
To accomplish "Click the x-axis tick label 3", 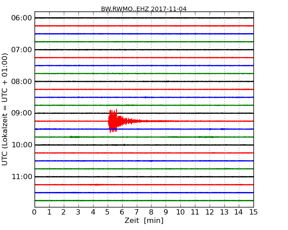I will [78, 212].
